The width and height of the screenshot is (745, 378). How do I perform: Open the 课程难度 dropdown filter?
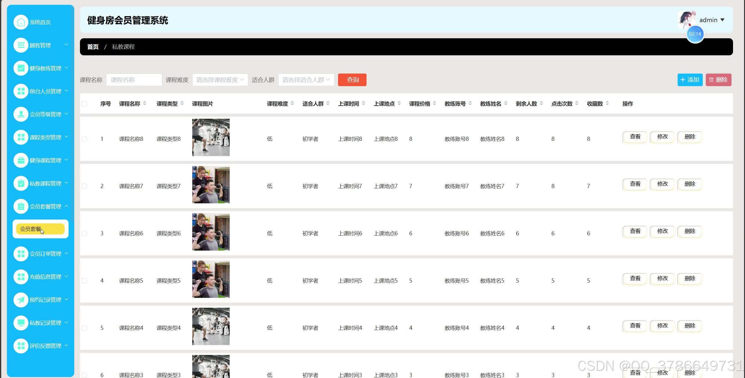pyautogui.click(x=220, y=80)
